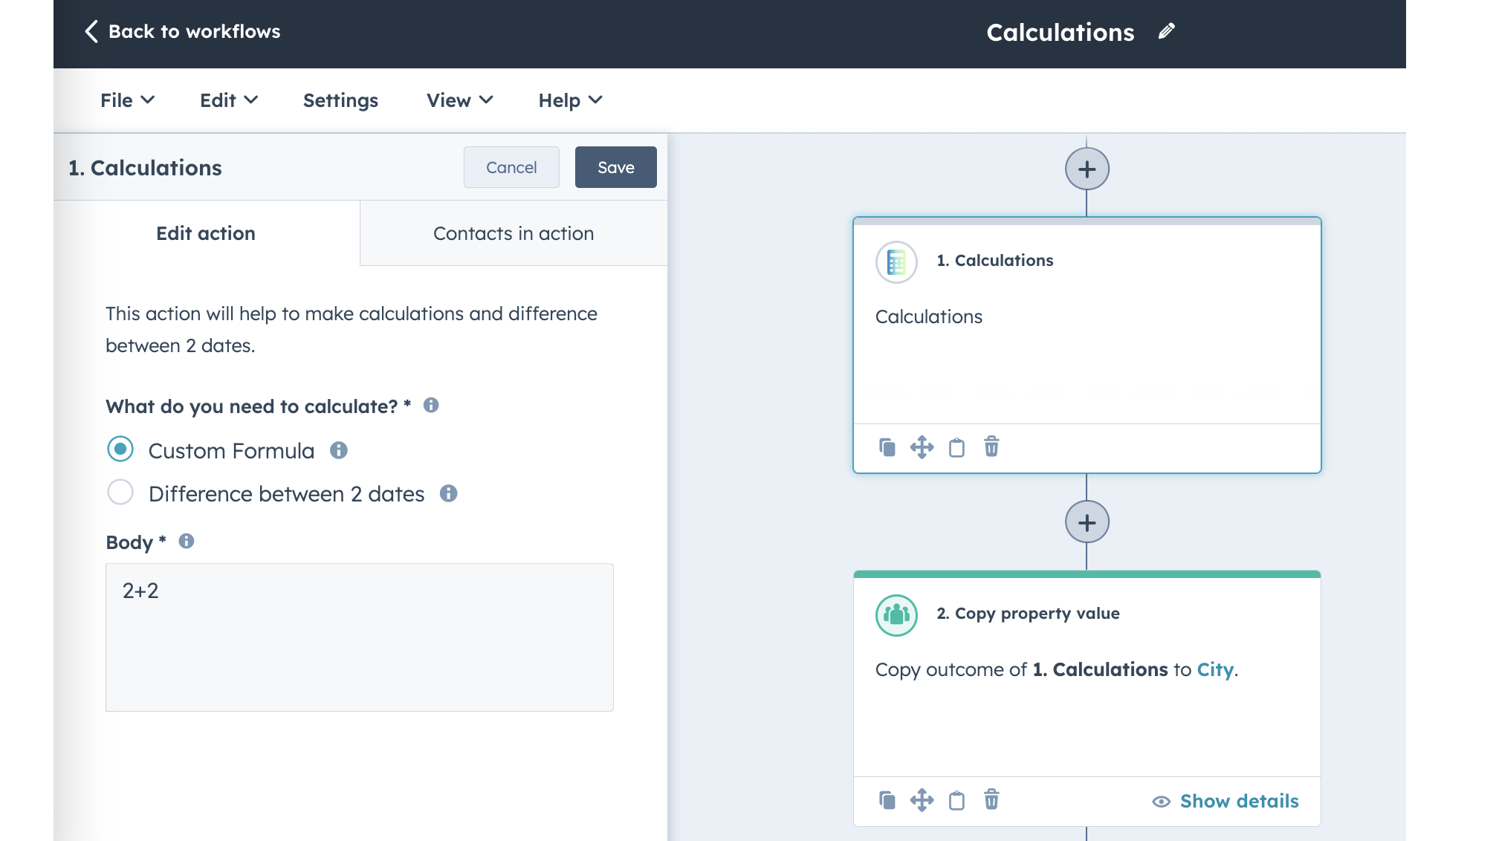Expand the Edit dropdown menu
The height and width of the screenshot is (841, 1496).
[228, 100]
